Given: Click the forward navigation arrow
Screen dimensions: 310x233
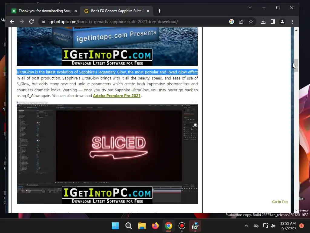Looking at the screenshot, I should pyautogui.click(x=22, y=22).
